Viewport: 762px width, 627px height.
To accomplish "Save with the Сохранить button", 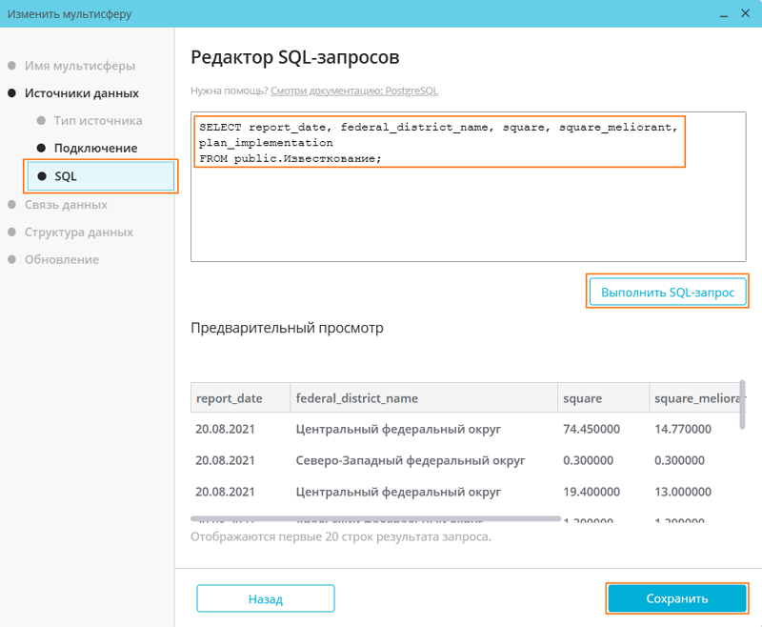I will pos(677,598).
